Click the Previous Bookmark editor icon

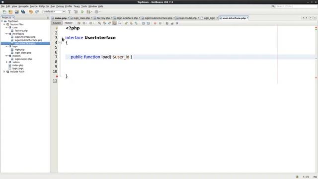click(x=126, y=23)
